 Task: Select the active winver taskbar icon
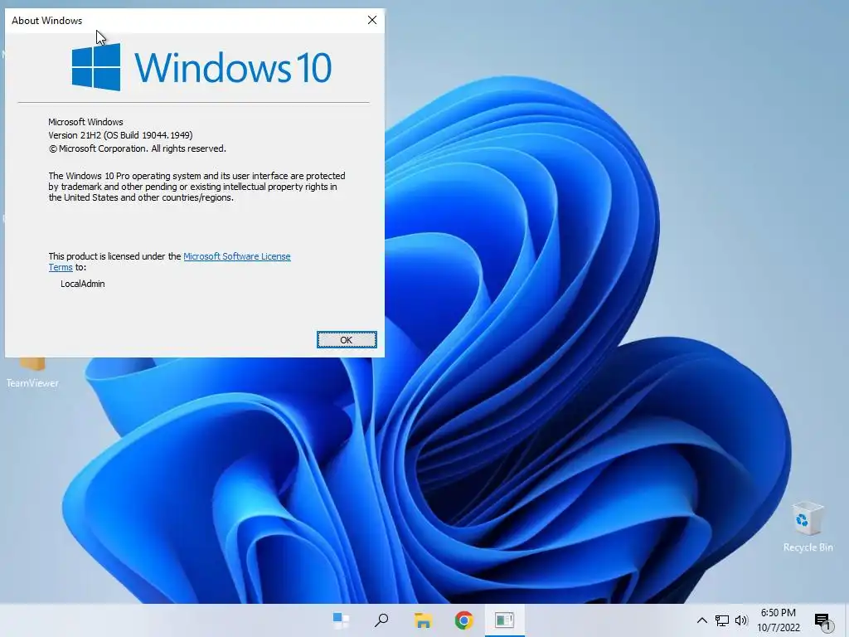click(505, 620)
